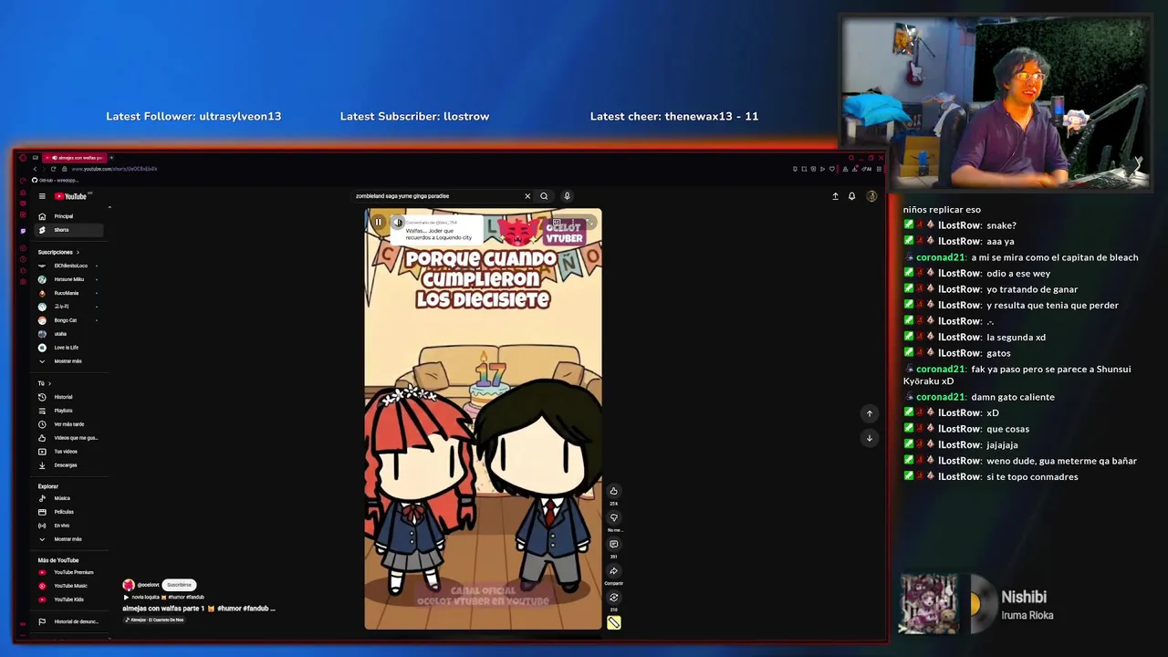Open YouTube notifications bell
The height and width of the screenshot is (657, 1168).
852,196
